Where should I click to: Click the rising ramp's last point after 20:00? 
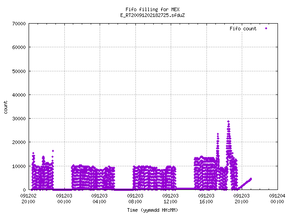[x=251, y=179]
